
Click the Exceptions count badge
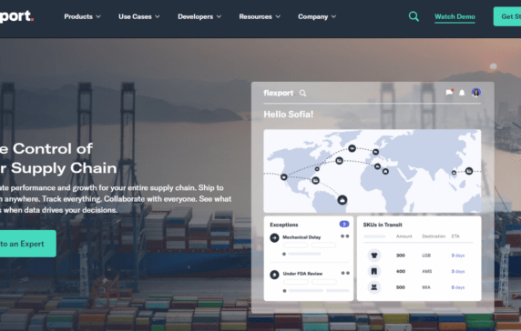click(x=344, y=225)
